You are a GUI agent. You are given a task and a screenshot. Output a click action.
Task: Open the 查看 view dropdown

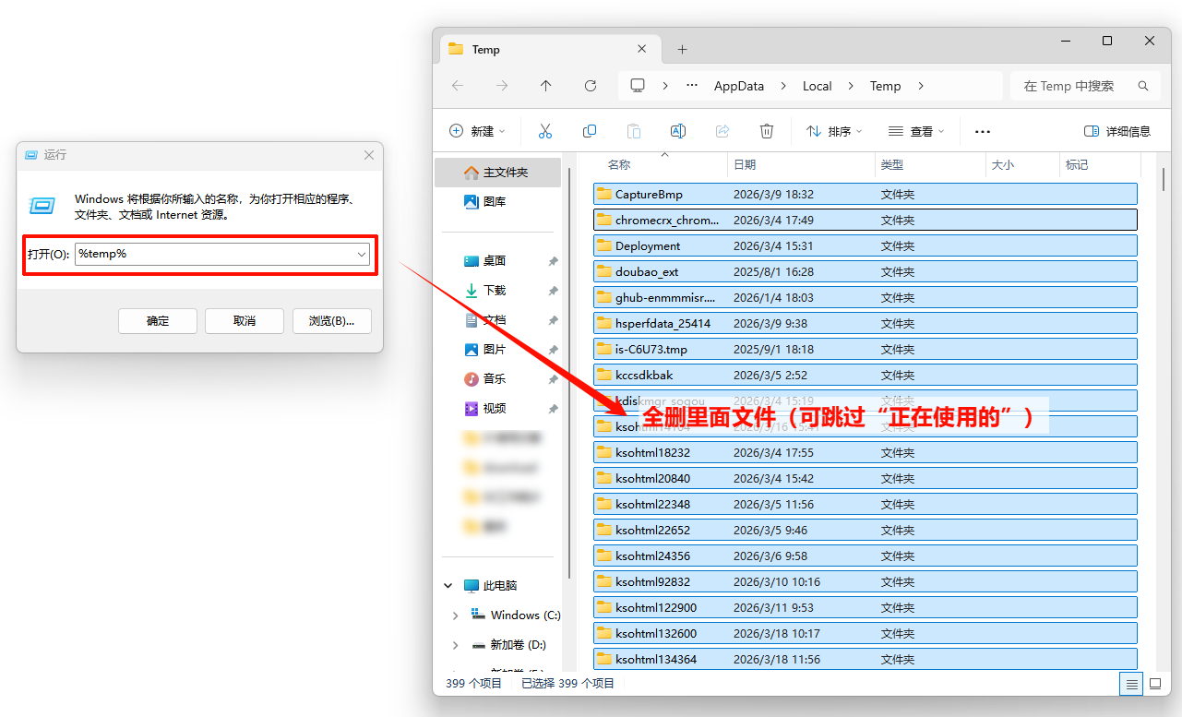[916, 131]
